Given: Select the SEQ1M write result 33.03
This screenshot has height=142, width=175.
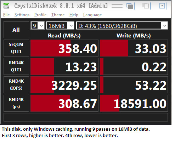Looking at the screenshot, I should [134, 48].
